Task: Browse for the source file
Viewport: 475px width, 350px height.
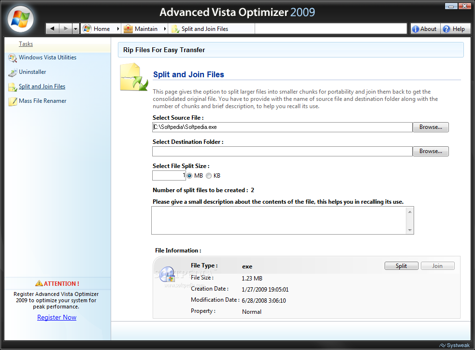Action: 431,127
